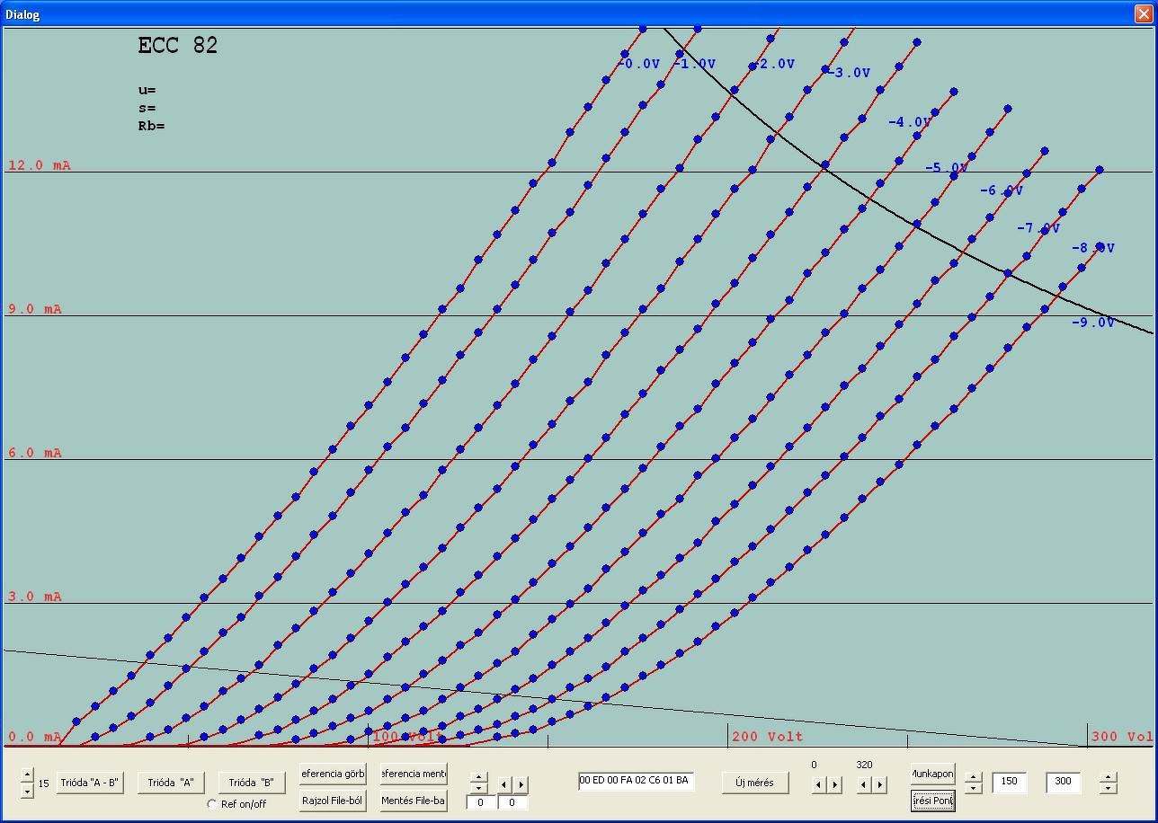The height and width of the screenshot is (823, 1158).
Task: Click down arrow left of the 150 field
Action: click(973, 788)
